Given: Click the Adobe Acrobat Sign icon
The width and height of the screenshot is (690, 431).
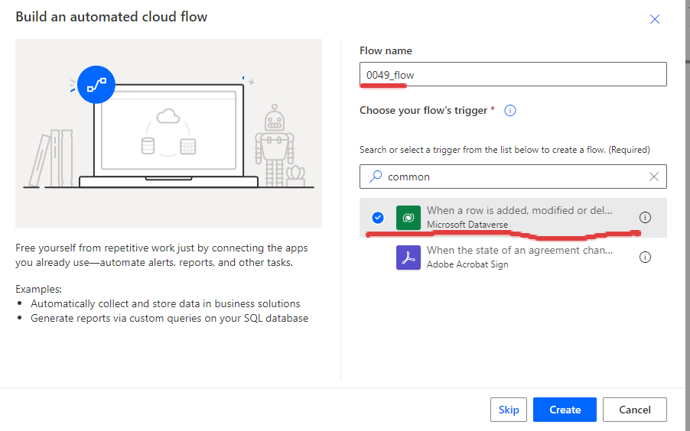Looking at the screenshot, I should pyautogui.click(x=408, y=258).
